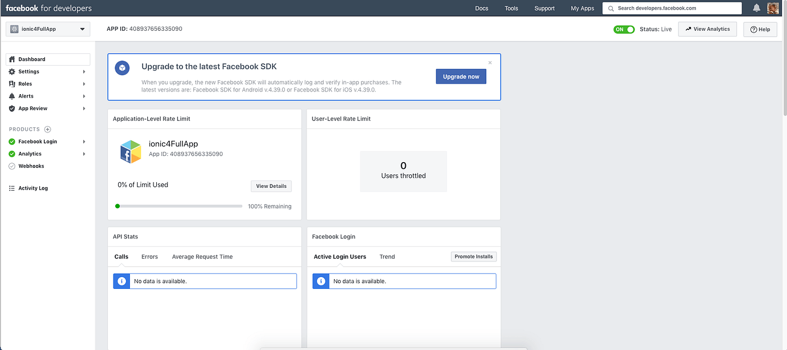Click the app selector gear icon
Image resolution: width=787 pixels, height=350 pixels.
pos(15,29)
